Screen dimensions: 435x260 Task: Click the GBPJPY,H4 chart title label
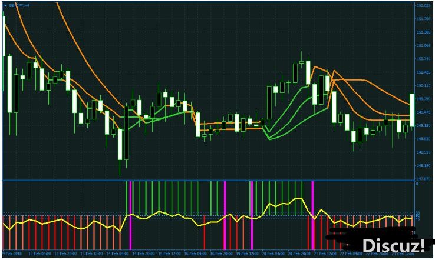coord(19,5)
